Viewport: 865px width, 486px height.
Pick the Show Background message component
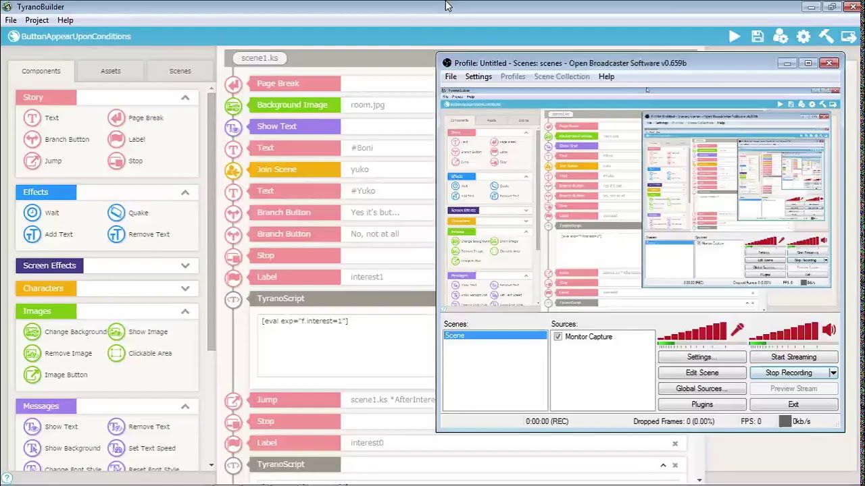click(62, 449)
